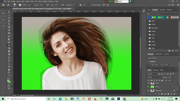Open the brush preset picker dropdown
The image size is (180, 101).
point(17,5)
